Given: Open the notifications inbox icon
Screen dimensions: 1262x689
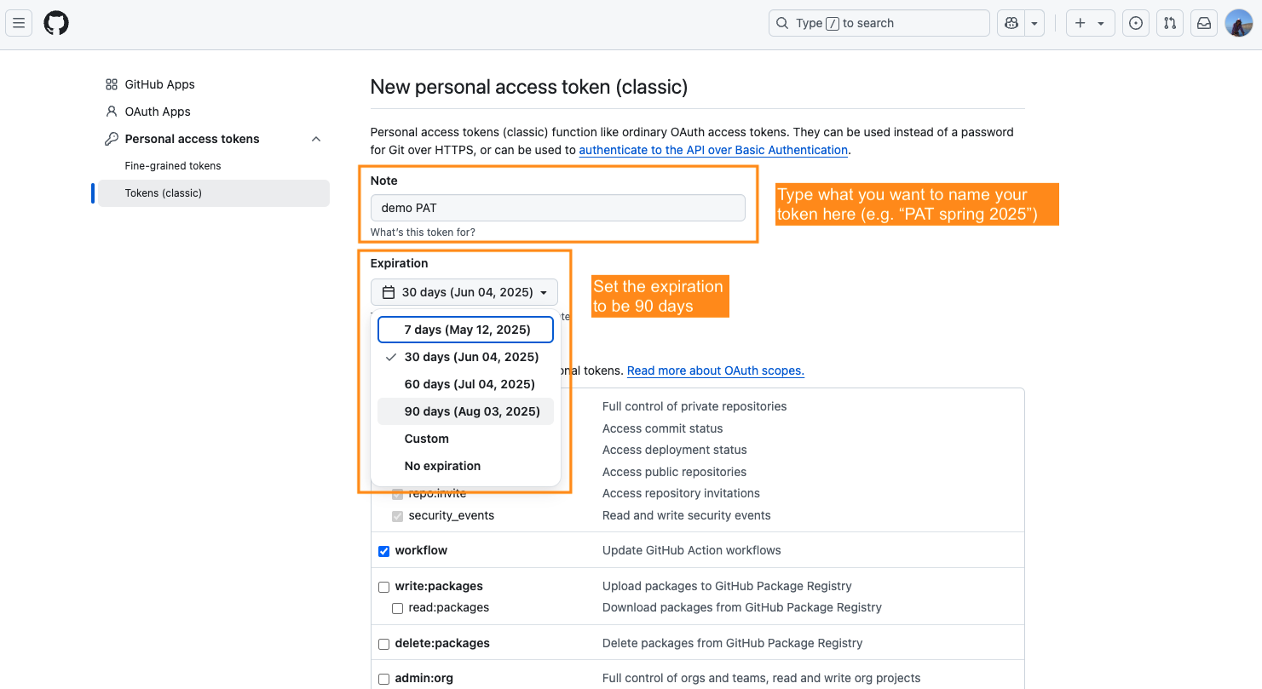Looking at the screenshot, I should click(1204, 23).
